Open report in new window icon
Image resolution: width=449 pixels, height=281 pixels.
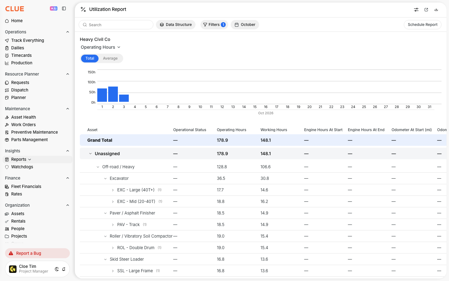426,10
